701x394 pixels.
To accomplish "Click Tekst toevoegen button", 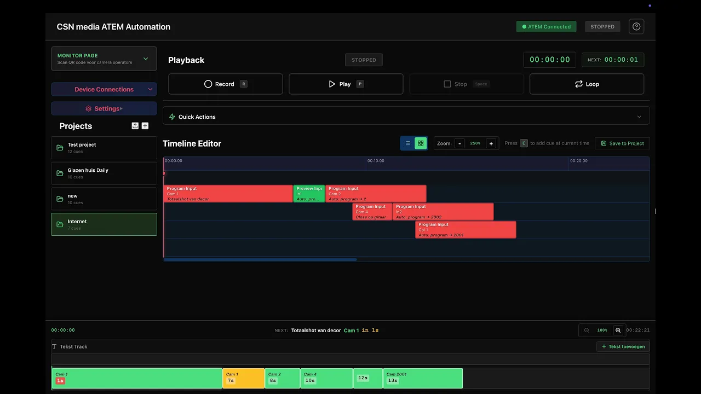I will [x=623, y=346].
